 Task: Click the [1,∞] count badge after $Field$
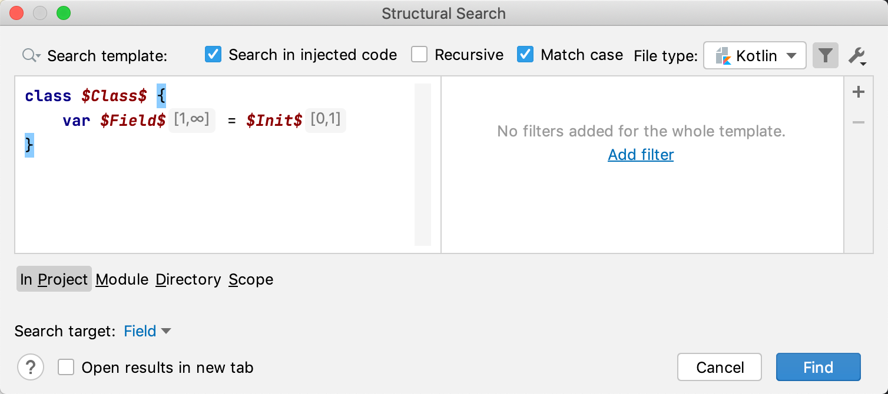[x=192, y=120]
